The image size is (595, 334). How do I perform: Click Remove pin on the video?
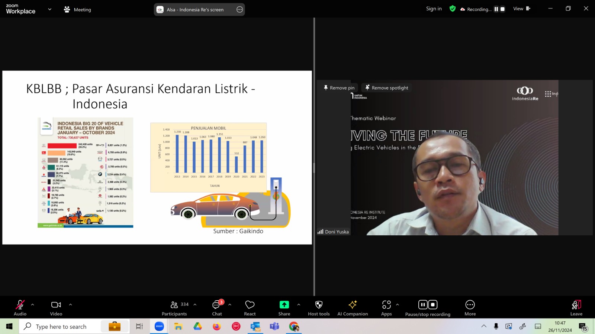point(339,88)
